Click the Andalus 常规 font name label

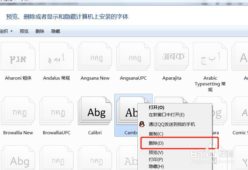pyautogui.click(x=56, y=78)
